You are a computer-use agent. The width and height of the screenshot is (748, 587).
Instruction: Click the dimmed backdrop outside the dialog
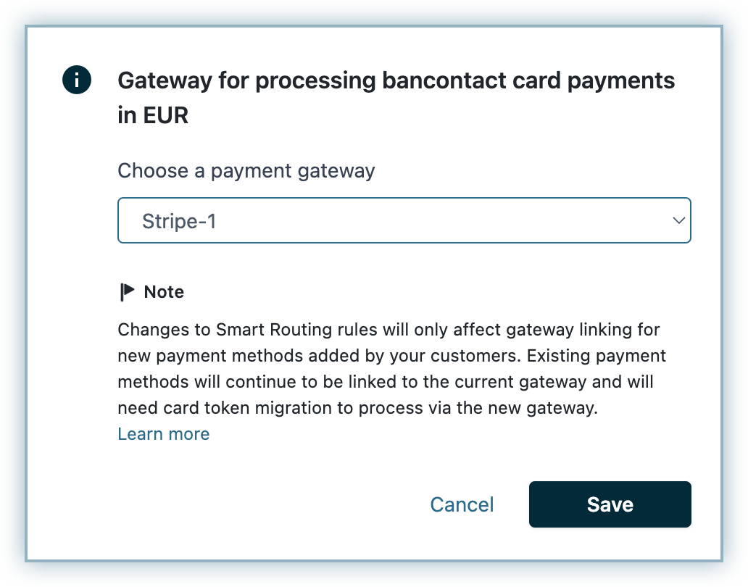734,290
